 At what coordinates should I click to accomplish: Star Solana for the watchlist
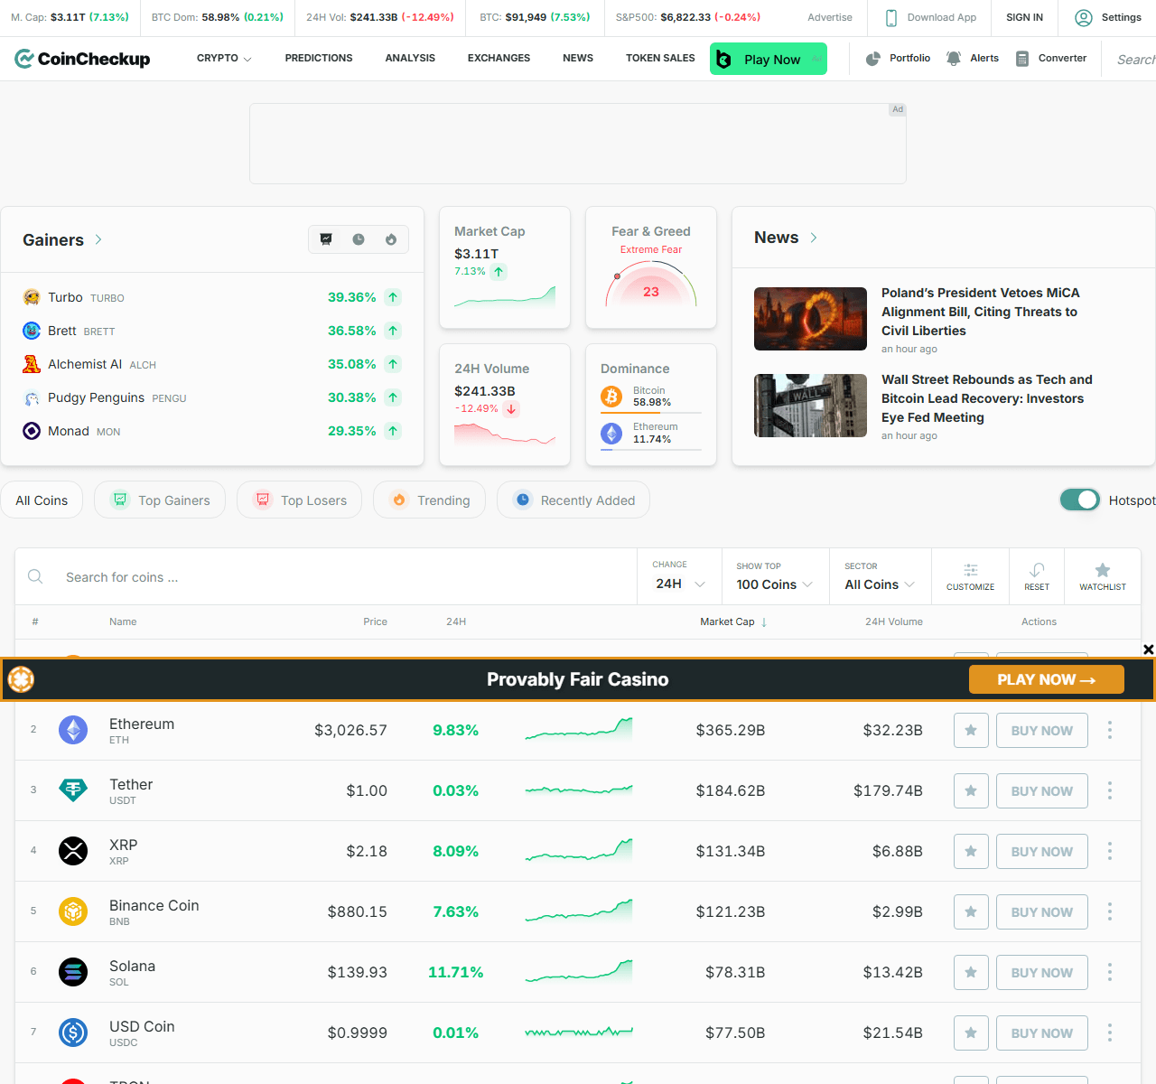(x=971, y=972)
